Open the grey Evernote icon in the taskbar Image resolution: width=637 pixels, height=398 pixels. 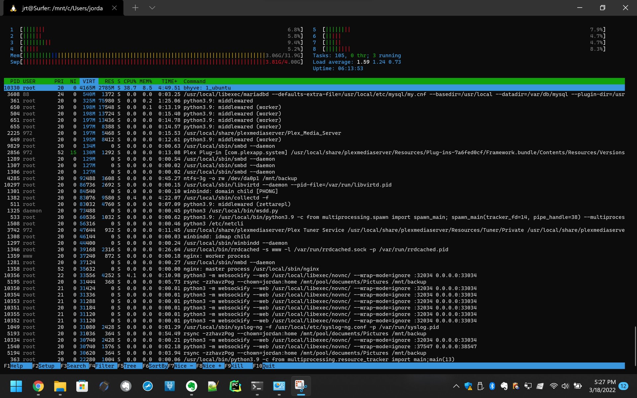pyautogui.click(x=126, y=386)
